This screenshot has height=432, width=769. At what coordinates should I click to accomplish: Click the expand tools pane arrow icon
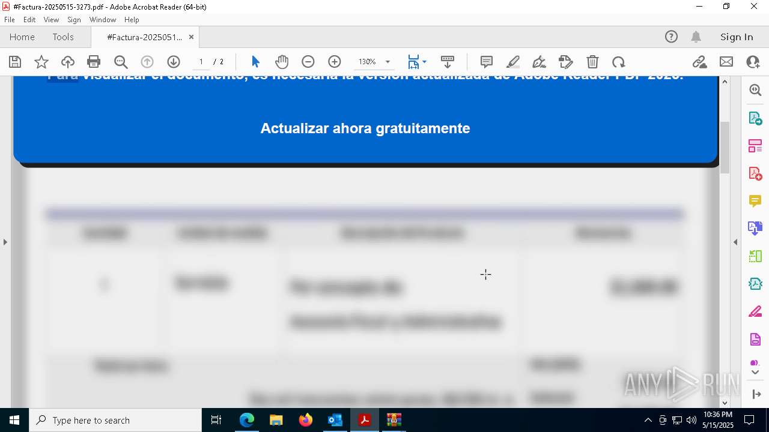[756, 394]
